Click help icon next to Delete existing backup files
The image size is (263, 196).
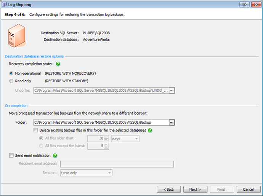click(x=150, y=130)
